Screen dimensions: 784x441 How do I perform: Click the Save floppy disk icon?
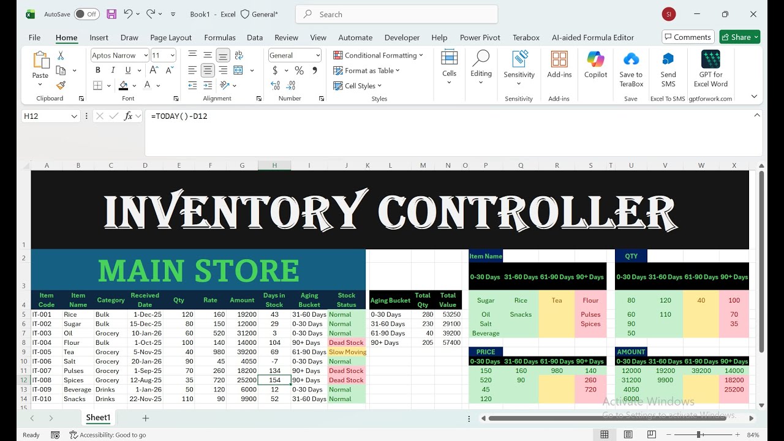111,14
